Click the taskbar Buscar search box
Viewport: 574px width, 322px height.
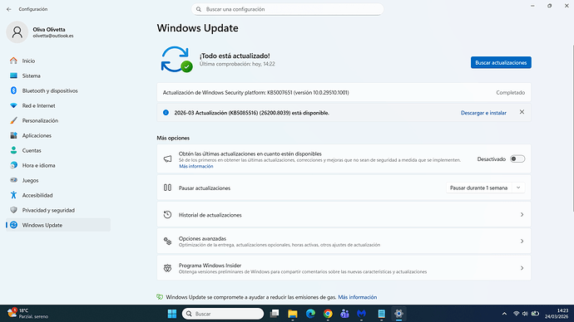(223, 314)
